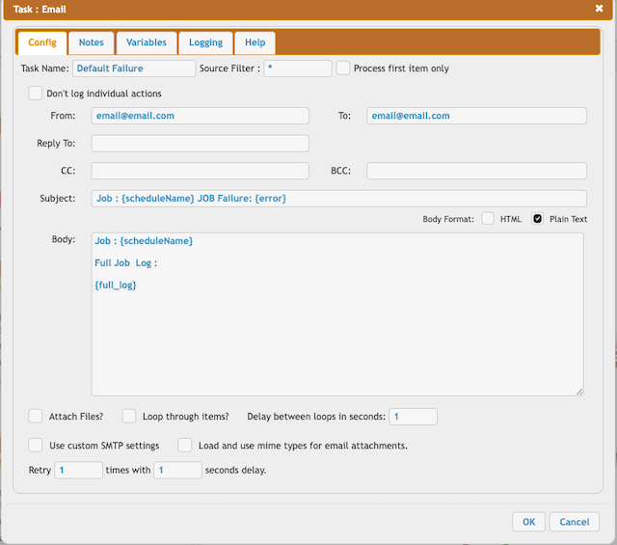The height and width of the screenshot is (545, 617).
Task: Close the Task Email dialog
Action: tap(599, 9)
